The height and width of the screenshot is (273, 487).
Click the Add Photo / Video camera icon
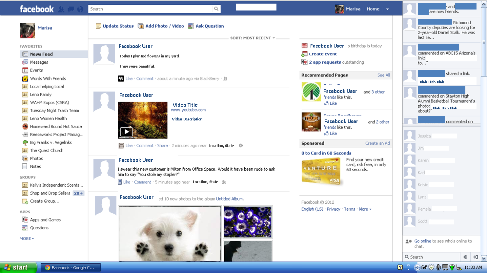click(141, 26)
